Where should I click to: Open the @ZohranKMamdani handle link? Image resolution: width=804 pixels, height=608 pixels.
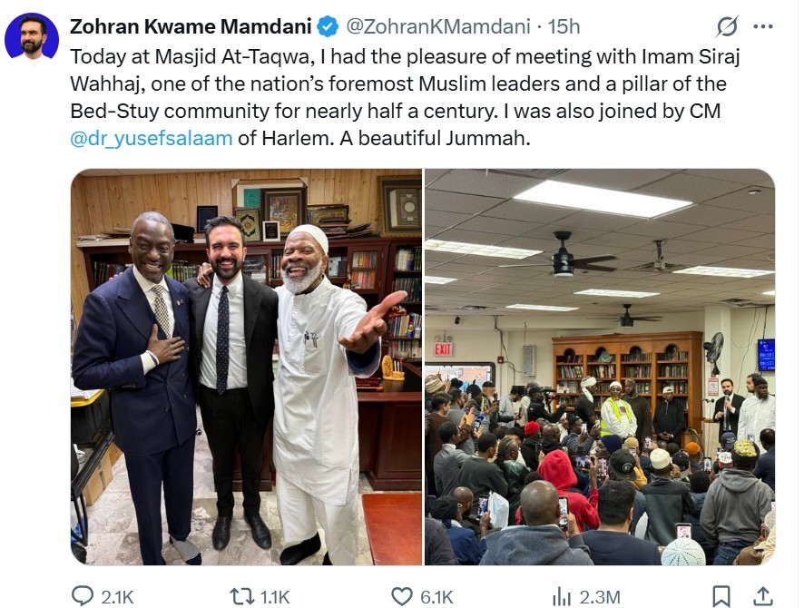[438, 26]
